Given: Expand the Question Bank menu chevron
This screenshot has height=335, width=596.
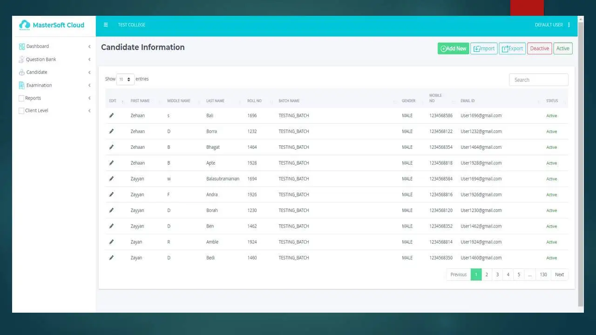Looking at the screenshot, I should (89, 60).
